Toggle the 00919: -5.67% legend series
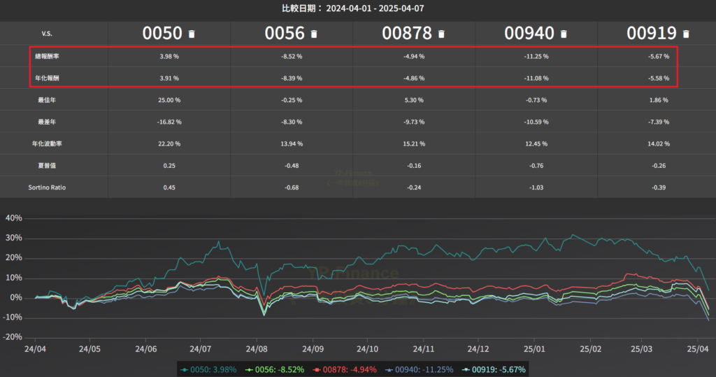Viewport: 716px width, 377px height. (494, 370)
